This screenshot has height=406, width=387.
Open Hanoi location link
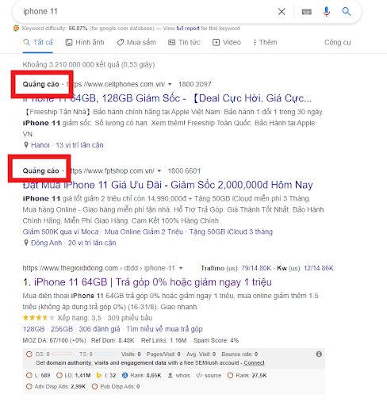40,145
